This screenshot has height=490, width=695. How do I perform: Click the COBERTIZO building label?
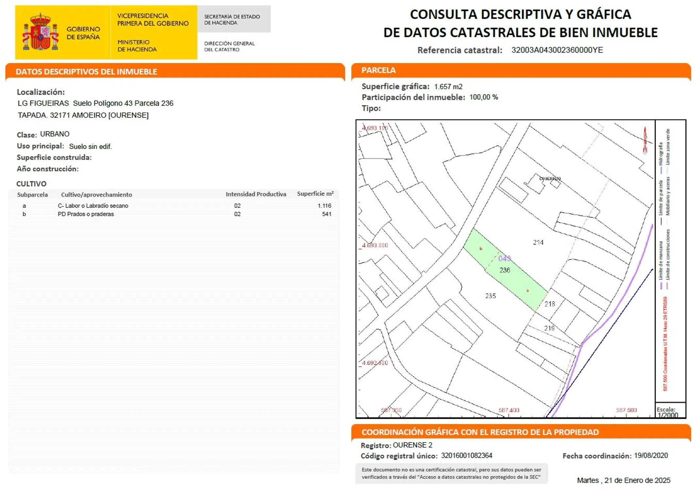pyautogui.click(x=550, y=179)
